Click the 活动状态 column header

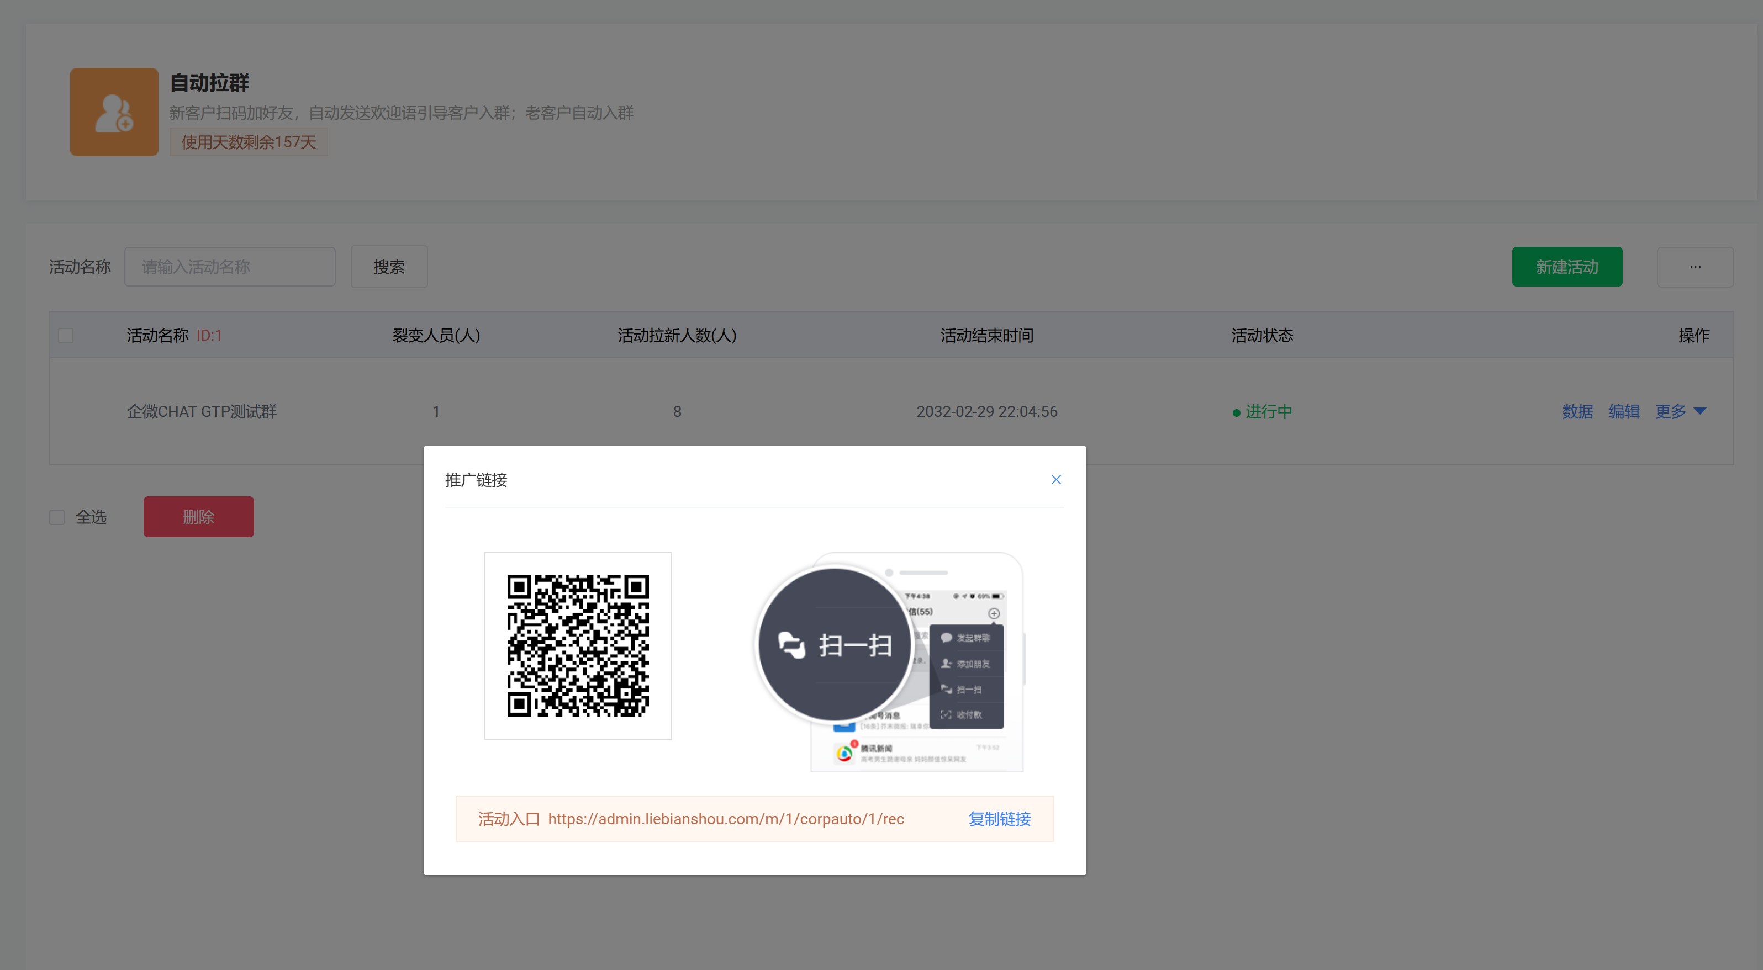(1261, 335)
